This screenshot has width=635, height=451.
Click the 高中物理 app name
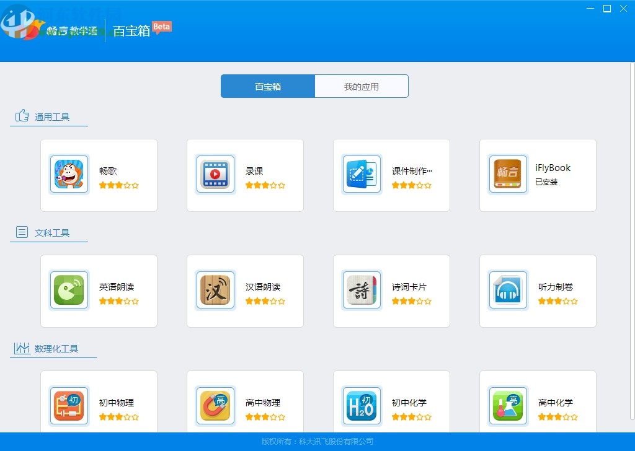(263, 403)
